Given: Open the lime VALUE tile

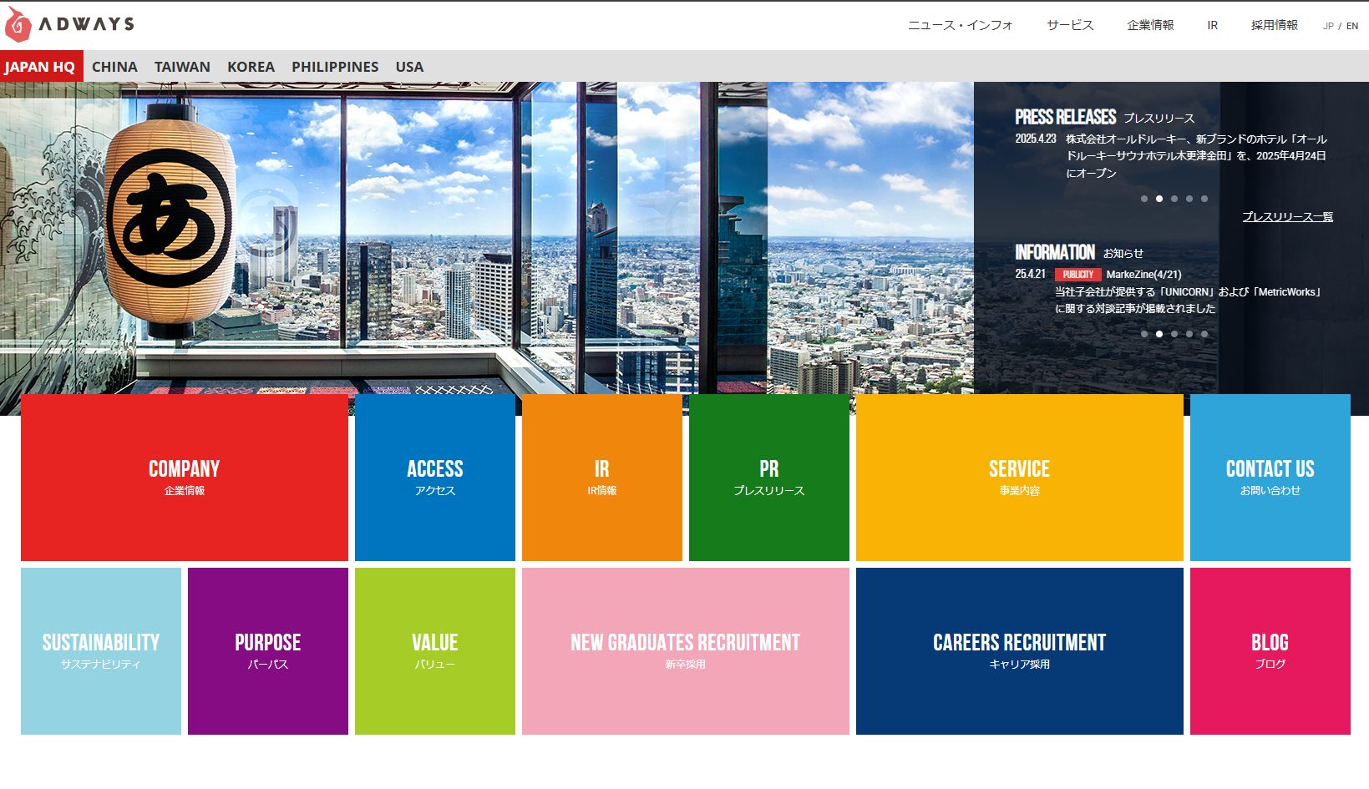Looking at the screenshot, I should click(435, 651).
